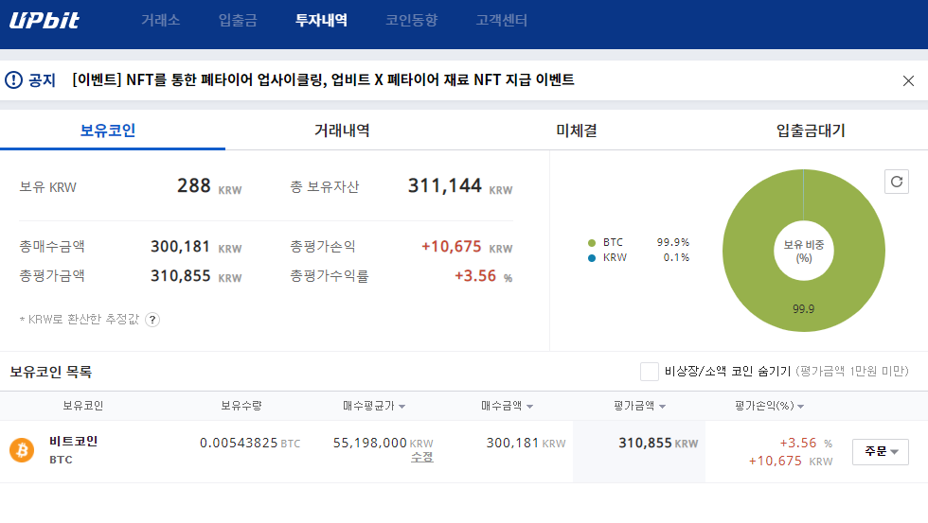Open 입출금 in top navigation
928x523 pixels.
tap(238, 20)
